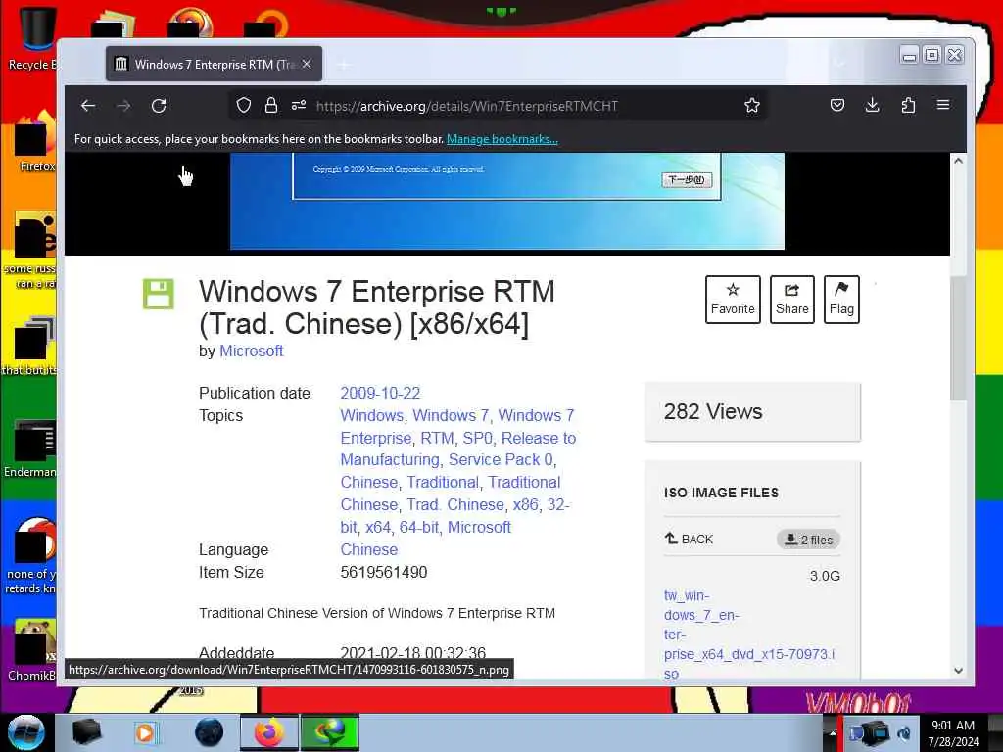Close the Windows 7 Enterprise RTM tab

[x=307, y=64]
